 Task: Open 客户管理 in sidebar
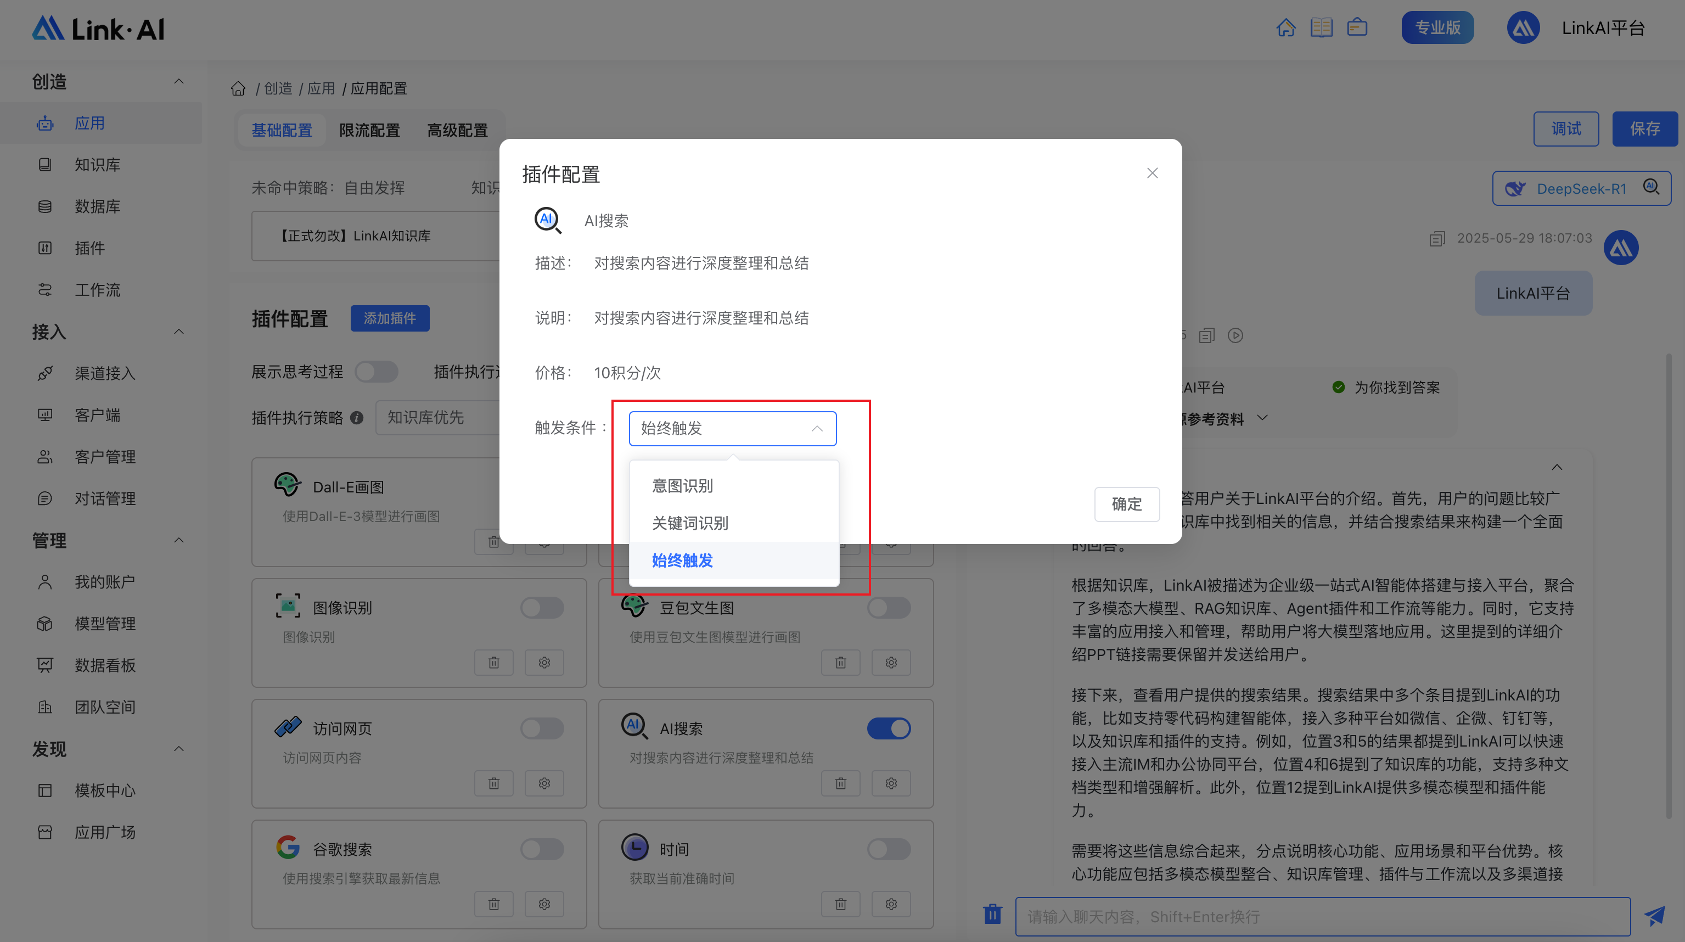[102, 457]
